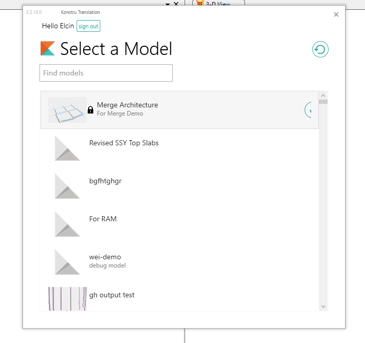
Task: Click the Konstru logo next to the heading
Action: 48,48
